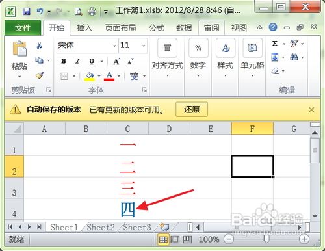
Task: Toggle Underline formatting
Action: [x=92, y=62]
